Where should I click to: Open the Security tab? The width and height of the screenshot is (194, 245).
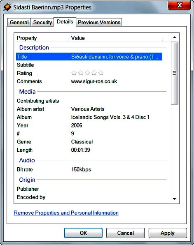pos(42,22)
